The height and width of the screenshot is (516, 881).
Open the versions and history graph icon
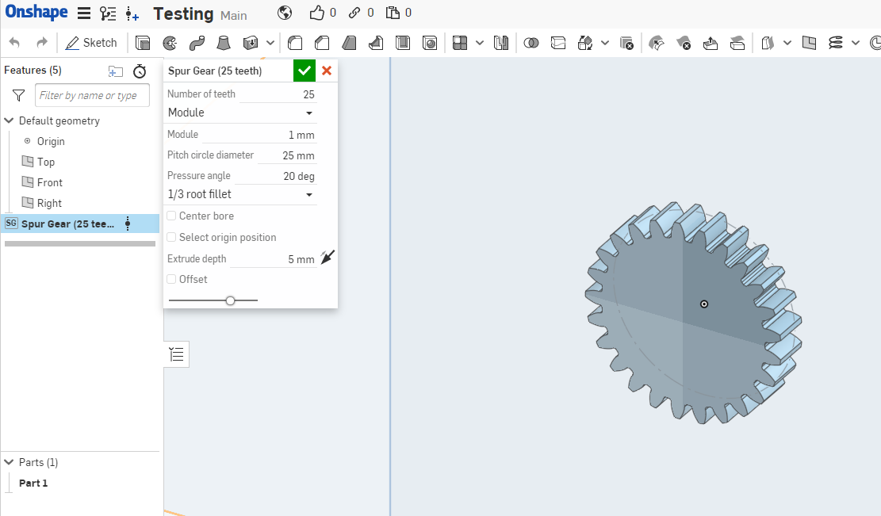[107, 13]
